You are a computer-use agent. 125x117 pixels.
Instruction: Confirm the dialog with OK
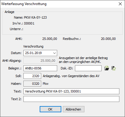click(x=50, y=109)
